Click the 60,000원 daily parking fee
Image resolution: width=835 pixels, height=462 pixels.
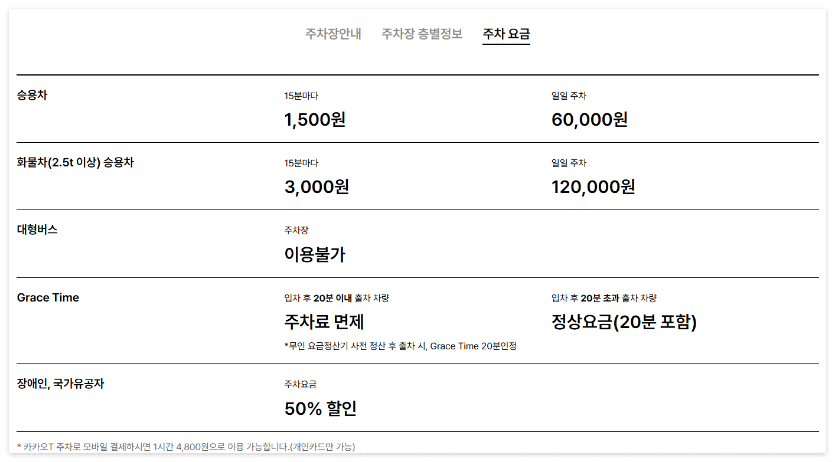pyautogui.click(x=590, y=119)
